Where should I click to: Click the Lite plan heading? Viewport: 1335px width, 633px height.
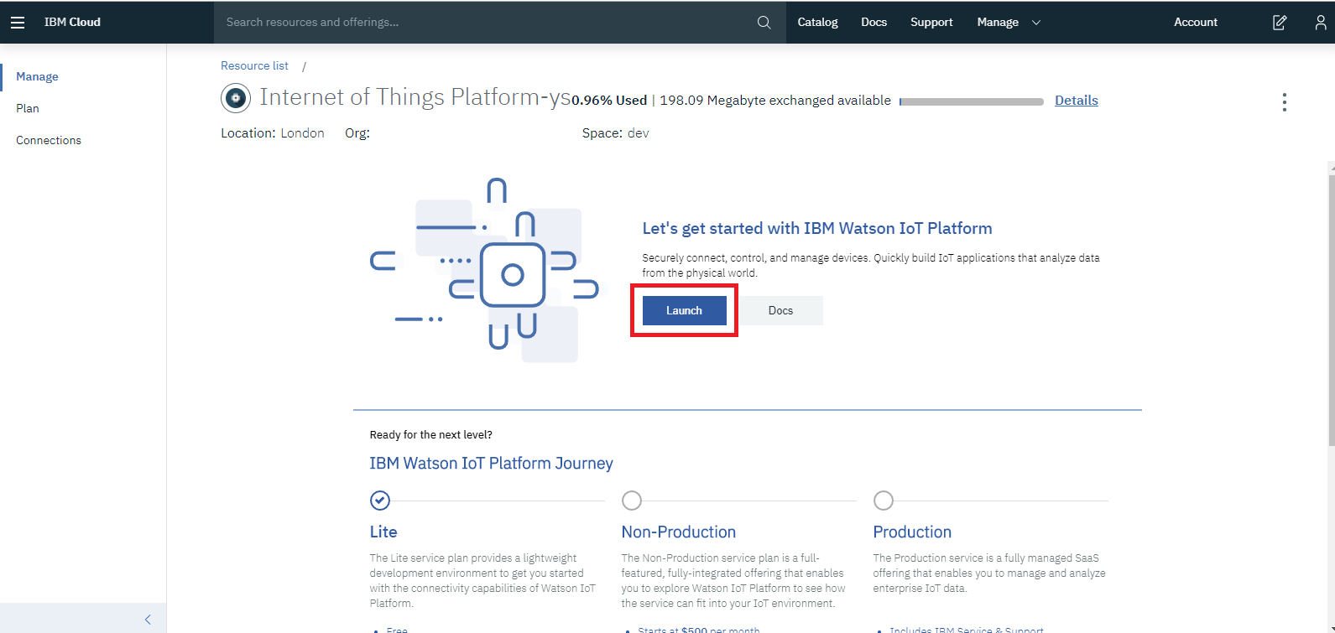(383, 532)
